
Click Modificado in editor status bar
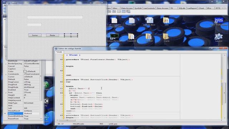click(79, 124)
